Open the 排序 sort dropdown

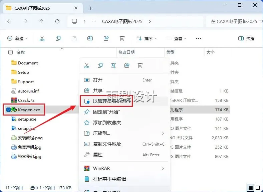tap(147, 39)
